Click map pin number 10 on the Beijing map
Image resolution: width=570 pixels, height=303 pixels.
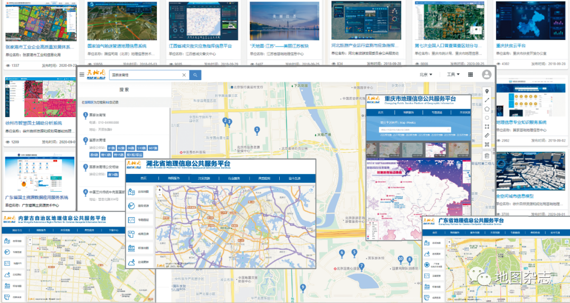coord(400,260)
